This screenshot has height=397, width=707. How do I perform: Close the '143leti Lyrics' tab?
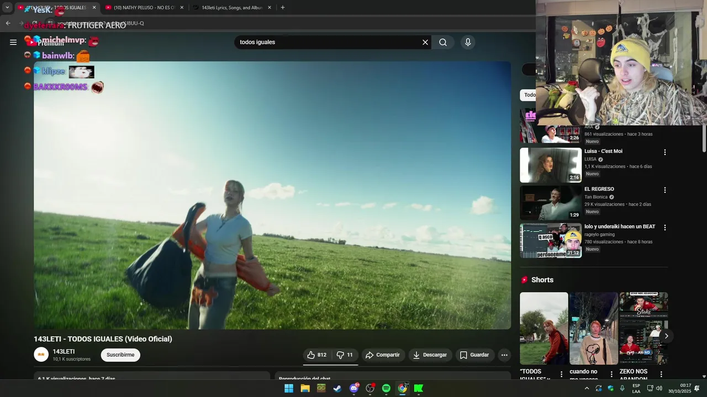point(270,8)
